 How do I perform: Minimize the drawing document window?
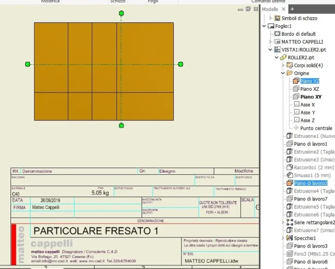click(241, 9)
